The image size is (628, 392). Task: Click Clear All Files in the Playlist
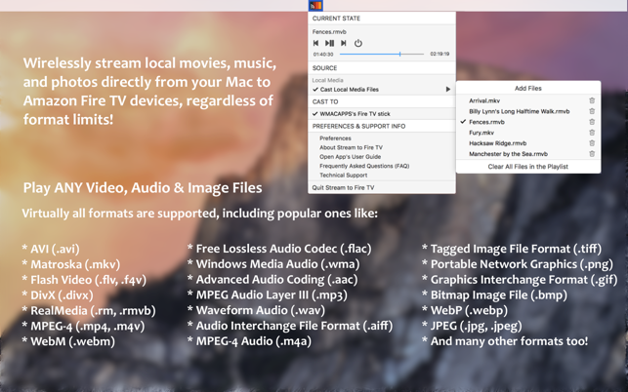(527, 167)
